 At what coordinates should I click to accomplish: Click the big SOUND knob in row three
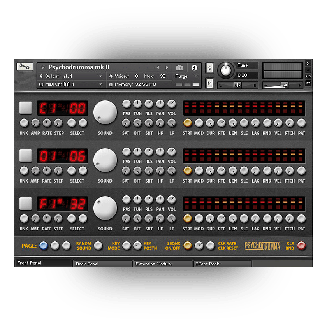tap(105, 208)
